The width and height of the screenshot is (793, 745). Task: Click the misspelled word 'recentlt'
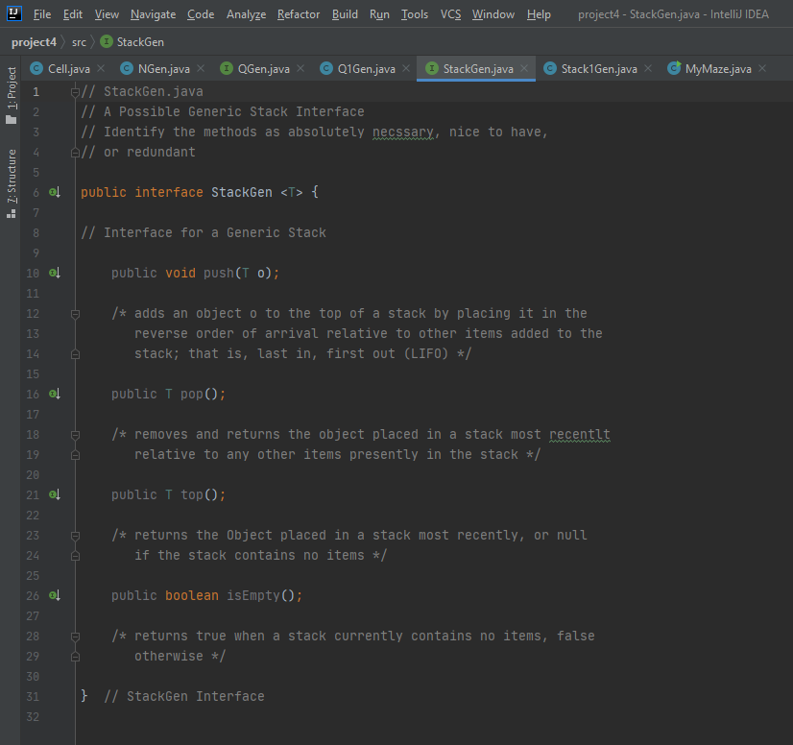pyautogui.click(x=580, y=435)
